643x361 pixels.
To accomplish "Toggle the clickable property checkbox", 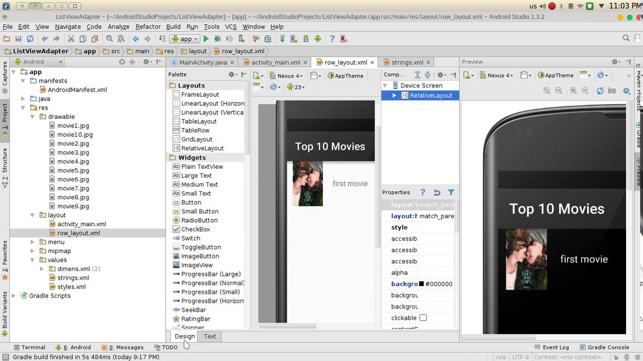I will point(423,318).
